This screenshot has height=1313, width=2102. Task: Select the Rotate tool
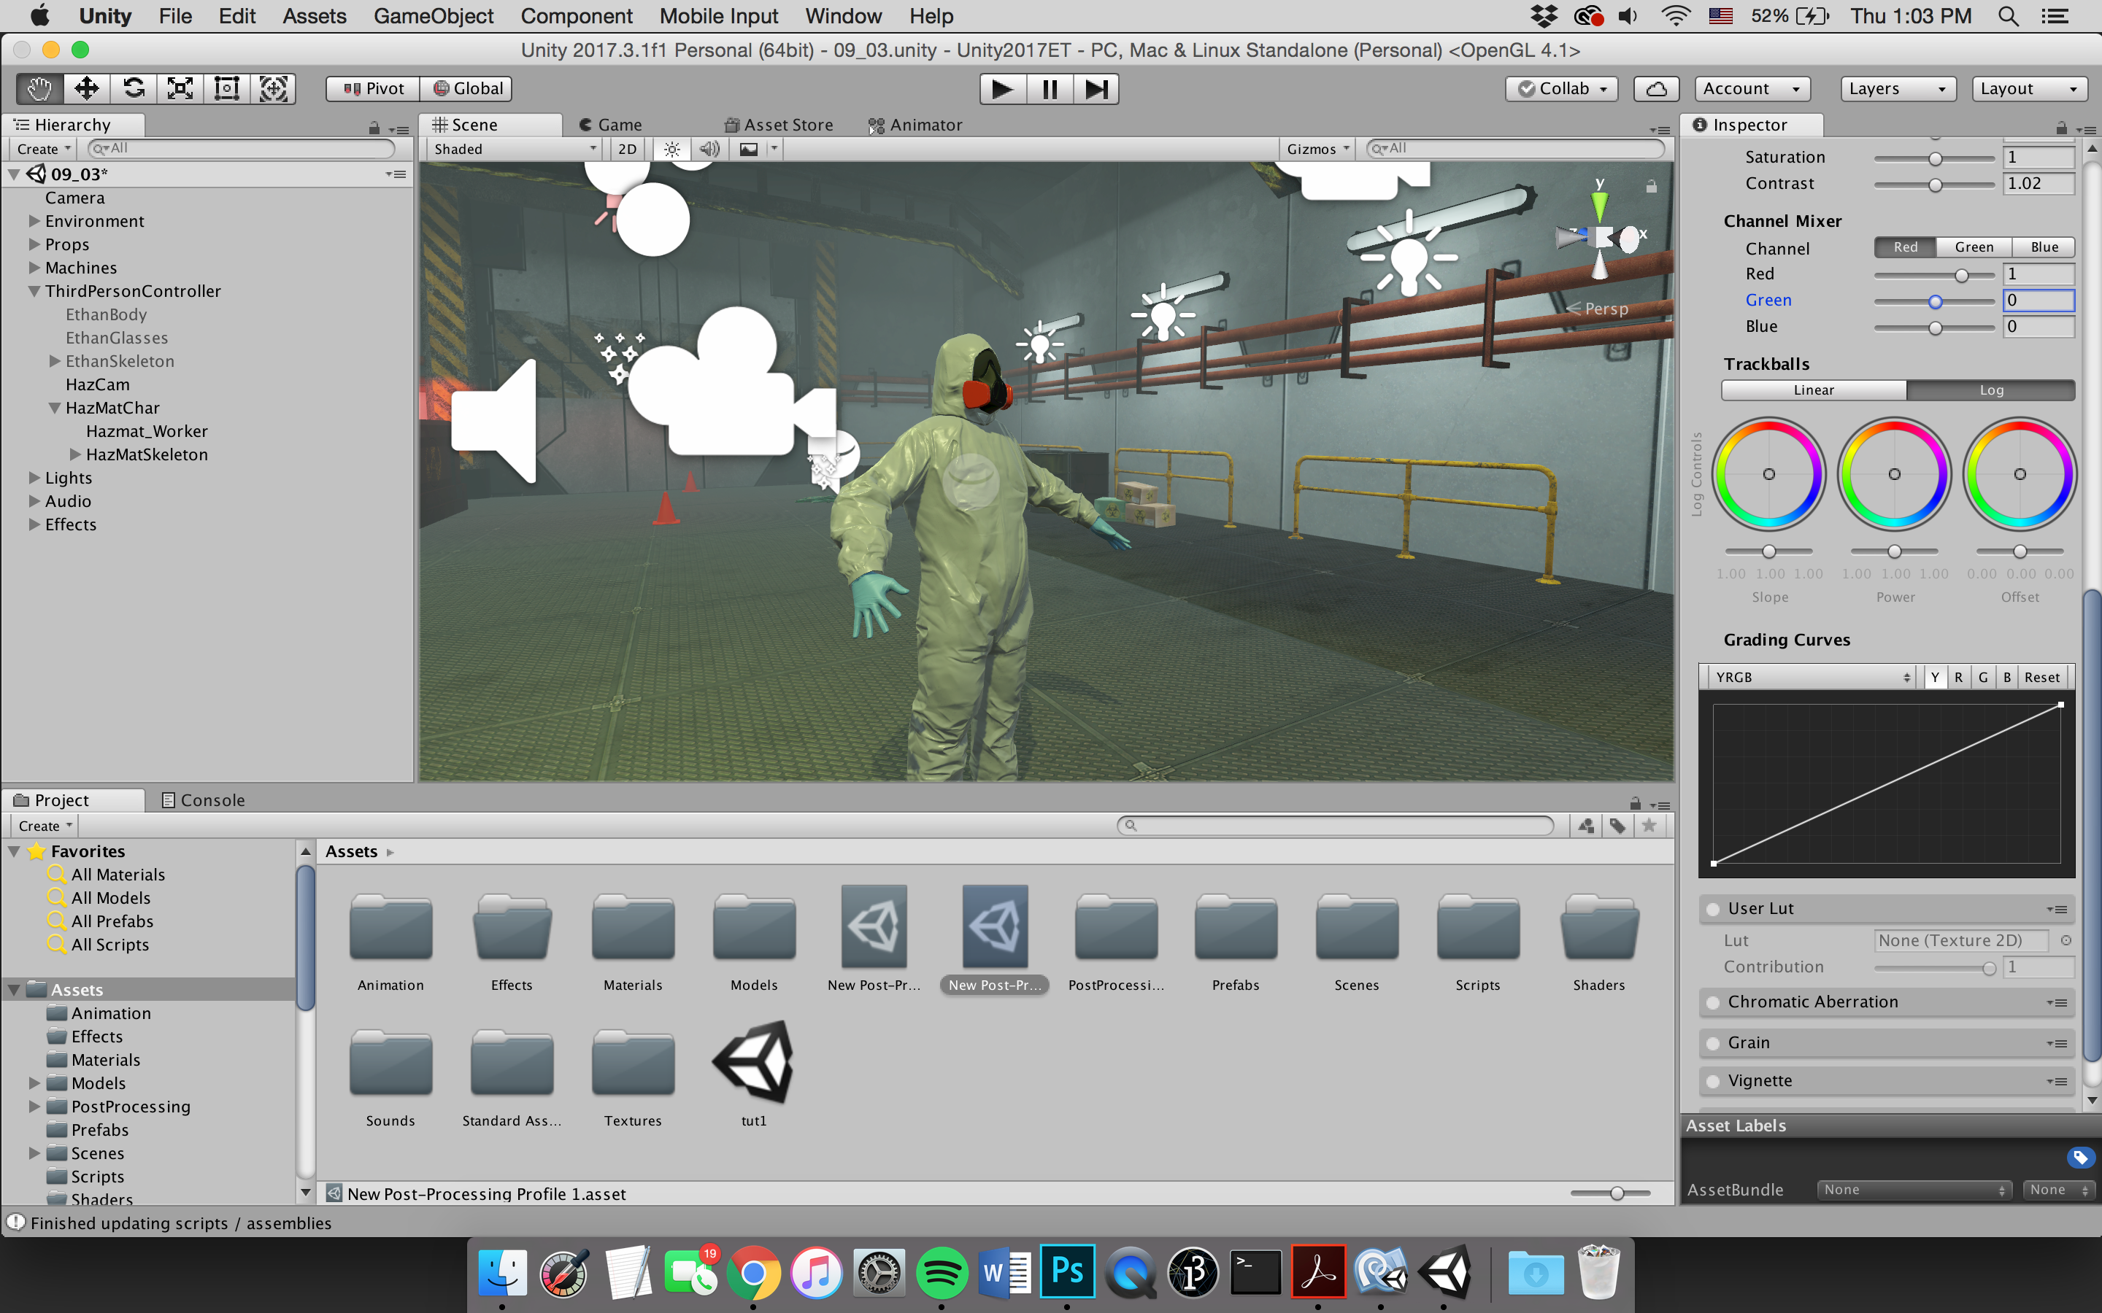pos(133,88)
